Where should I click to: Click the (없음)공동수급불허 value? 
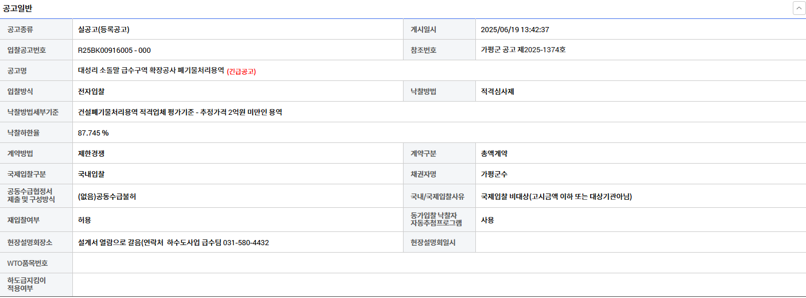(107, 196)
